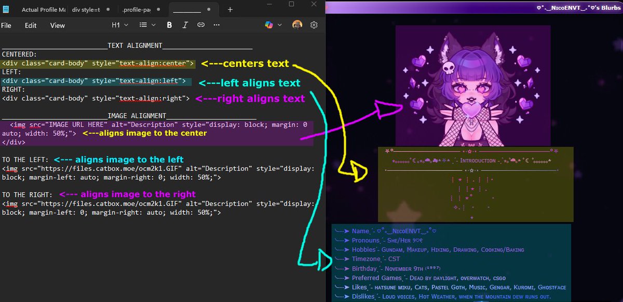The width and height of the screenshot is (623, 302).
Task: Click the IMAGE ALIGNMENT heading line
Action: (x=129, y=116)
